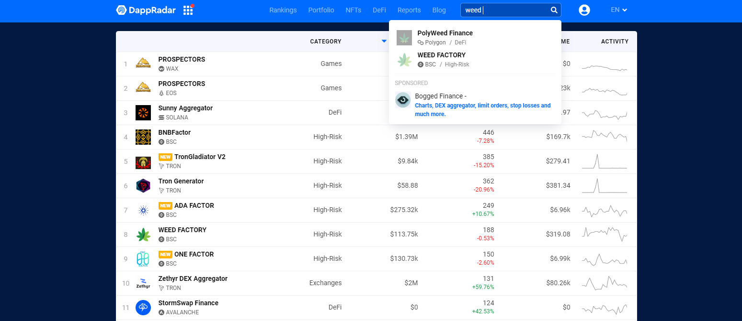
Task: Click the search magnifier icon
Action: pos(554,10)
